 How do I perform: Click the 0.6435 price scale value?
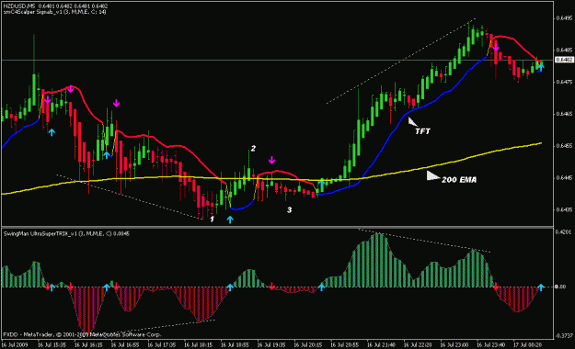[x=564, y=209]
